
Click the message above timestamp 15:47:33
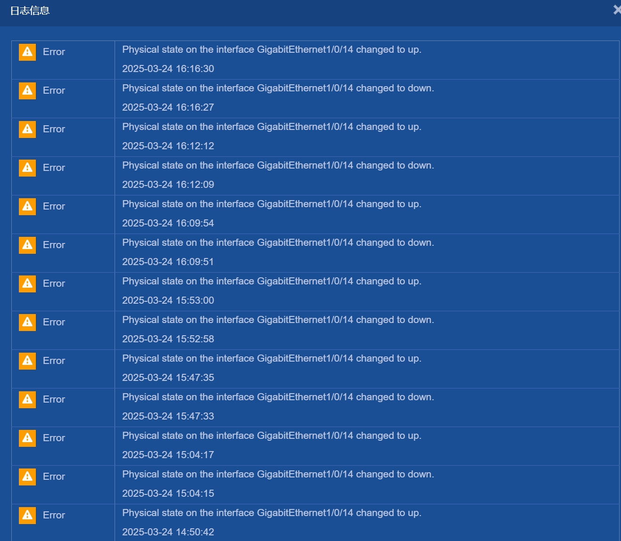(x=278, y=397)
